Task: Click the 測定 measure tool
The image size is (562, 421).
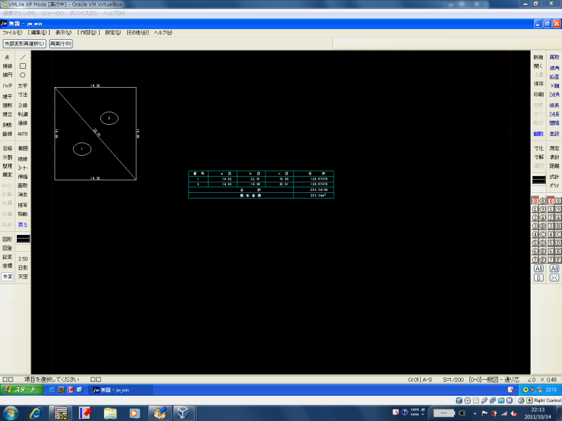Action: (x=554, y=149)
